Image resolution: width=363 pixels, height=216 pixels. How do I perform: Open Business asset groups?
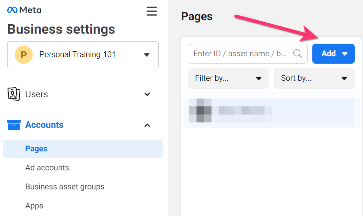(x=65, y=187)
